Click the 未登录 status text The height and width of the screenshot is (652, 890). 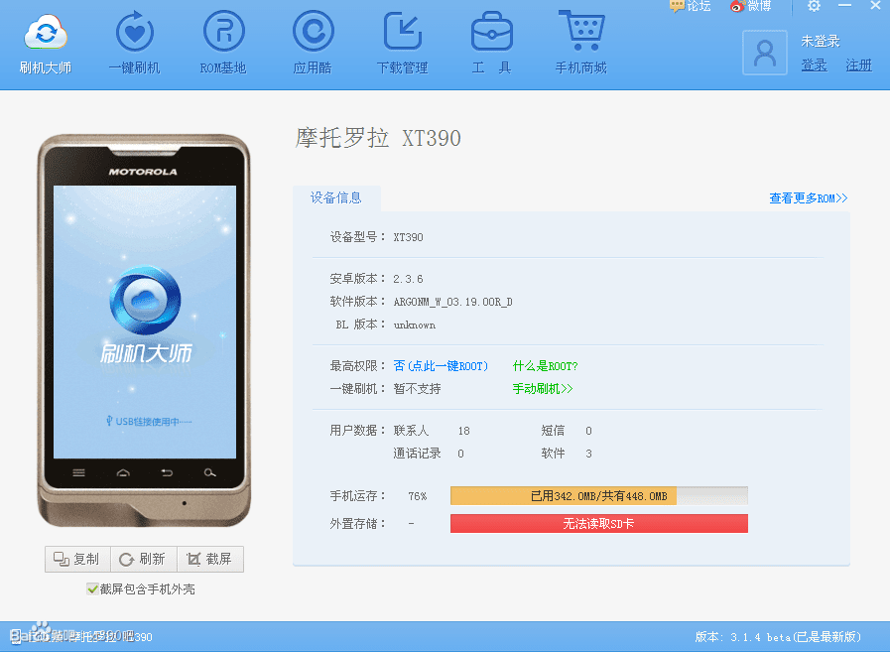(821, 41)
